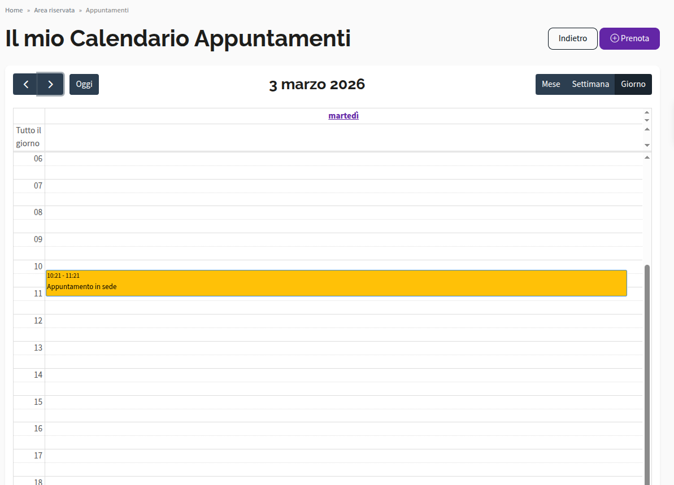Enable the Mese view

[551, 84]
